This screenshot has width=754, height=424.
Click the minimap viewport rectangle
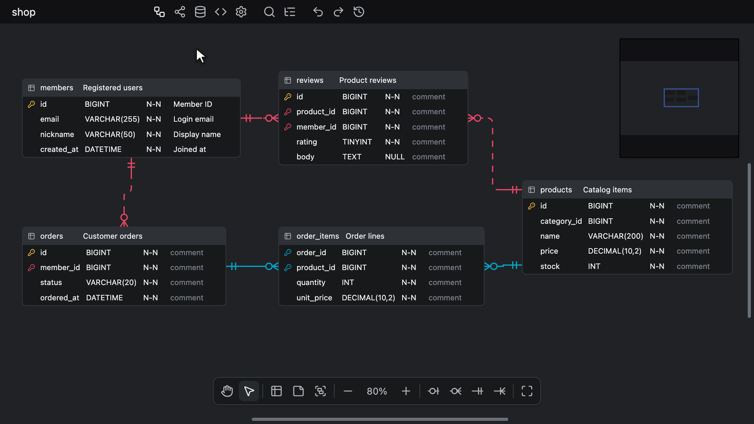[x=681, y=98]
